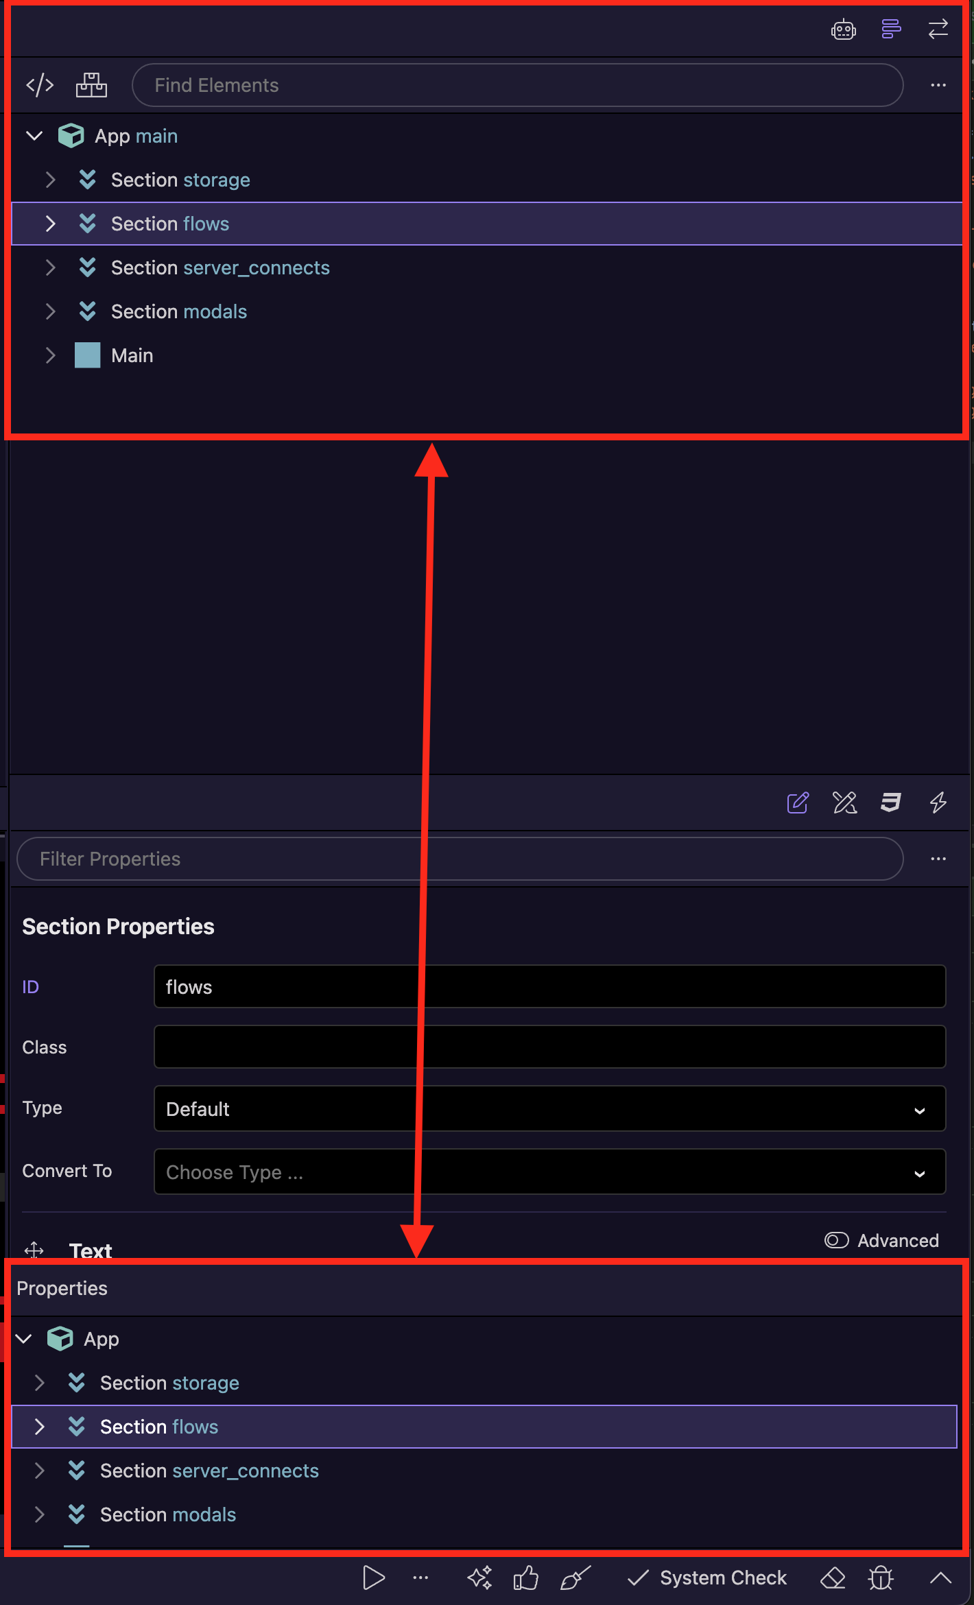Click the CSS3 styles icon
974x1605 pixels.
[890, 802]
